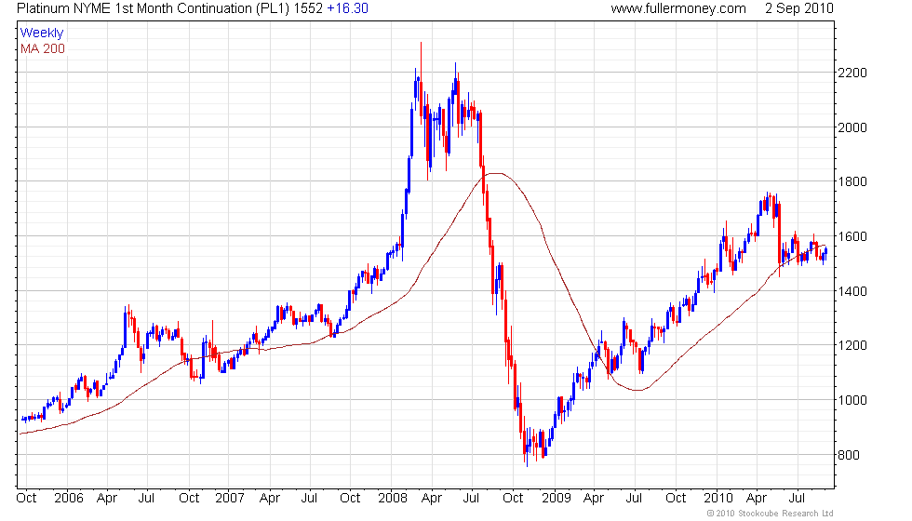Click the price change value '+16.30'

(x=347, y=8)
